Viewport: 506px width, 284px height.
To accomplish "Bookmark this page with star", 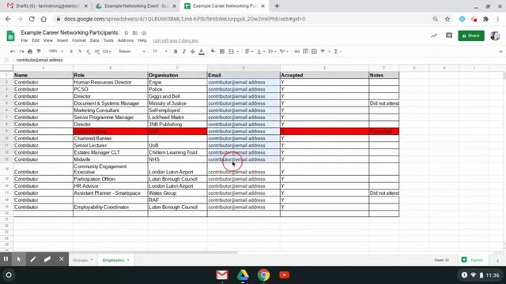I will [447, 19].
